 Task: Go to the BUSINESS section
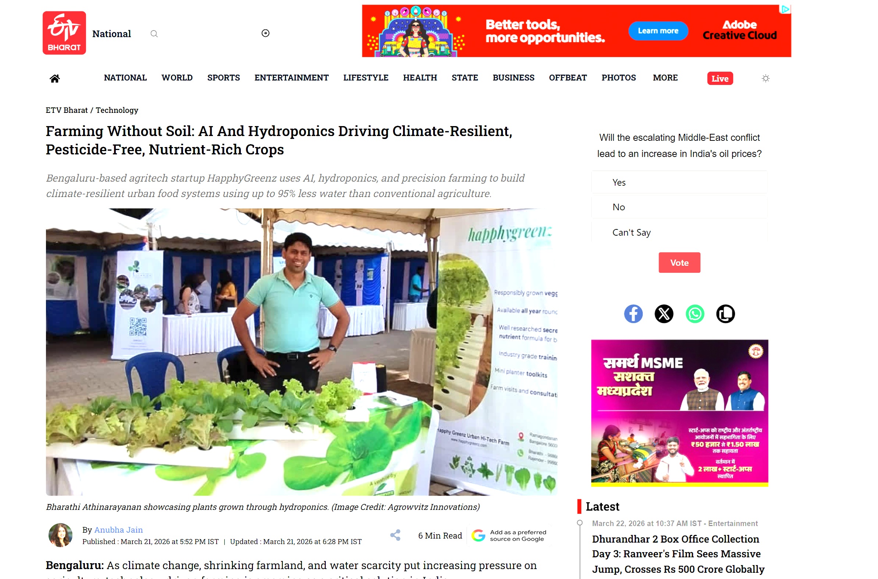coord(514,78)
